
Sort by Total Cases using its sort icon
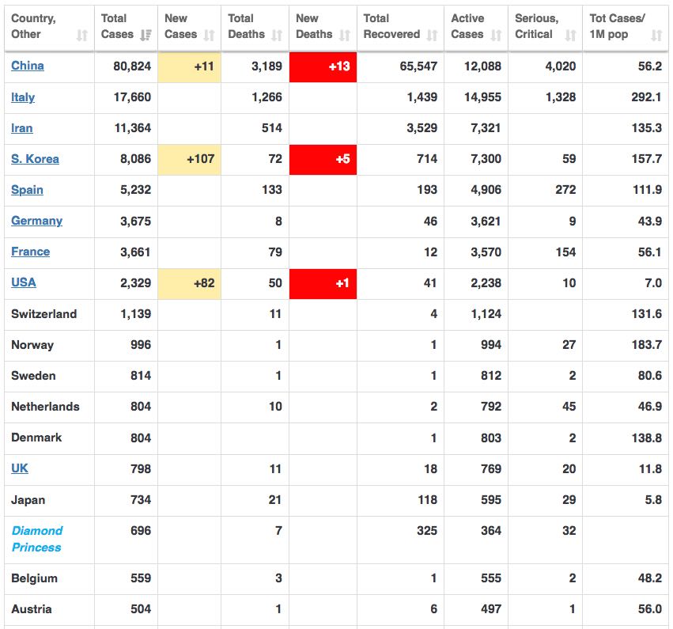click(146, 35)
